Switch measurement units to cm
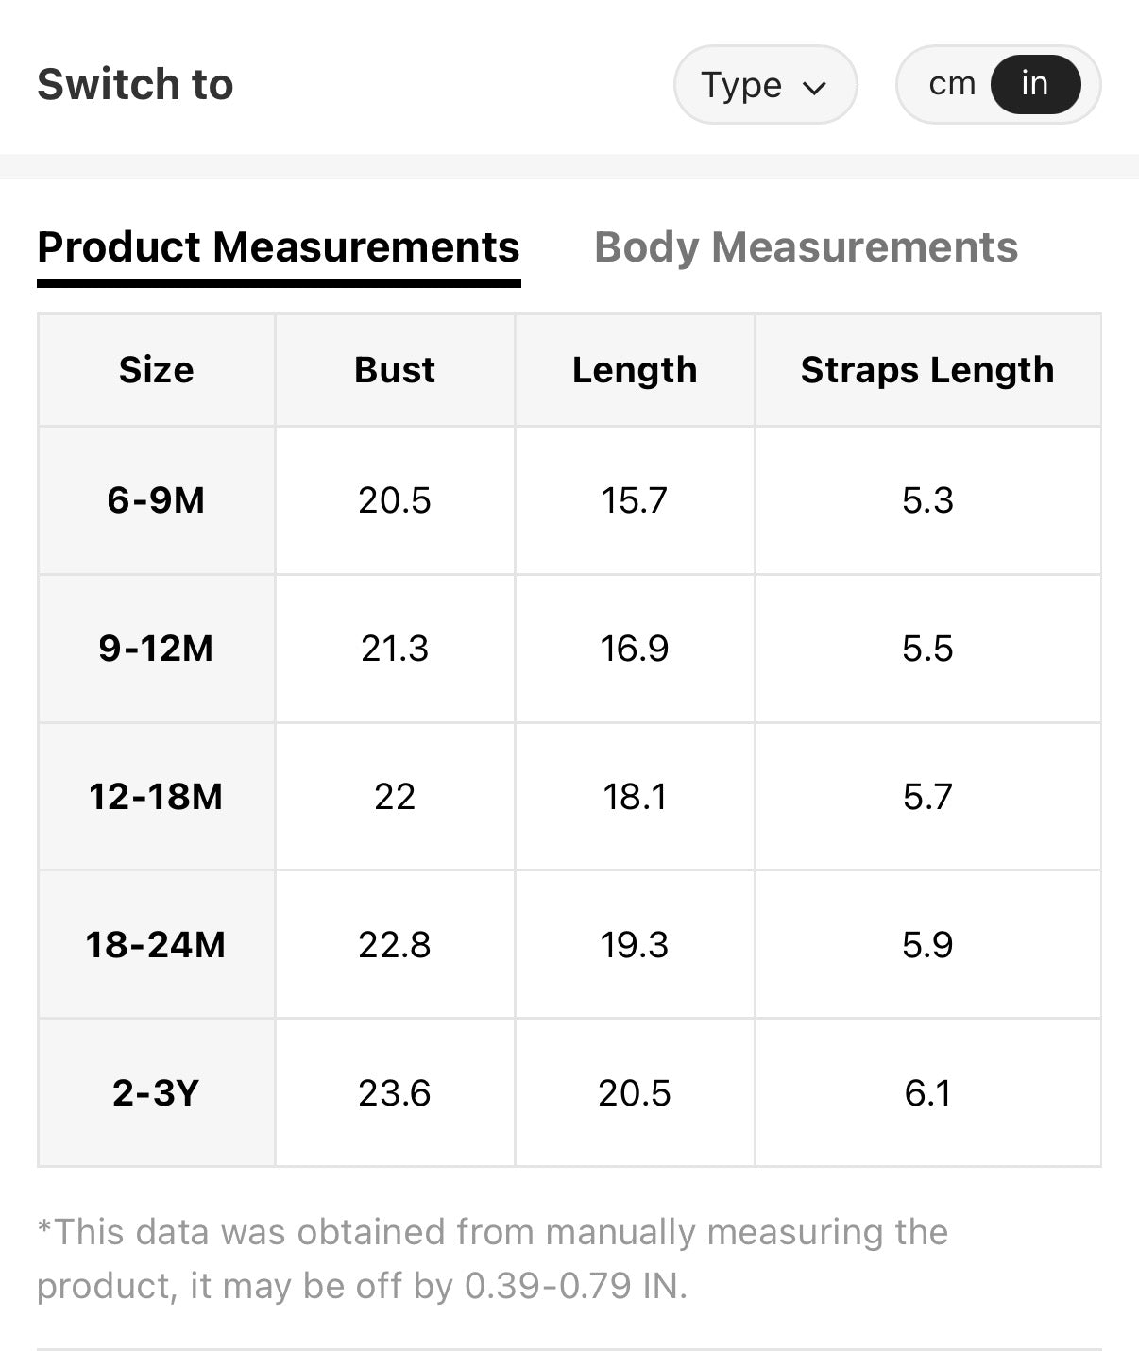The image size is (1139, 1351). (951, 84)
